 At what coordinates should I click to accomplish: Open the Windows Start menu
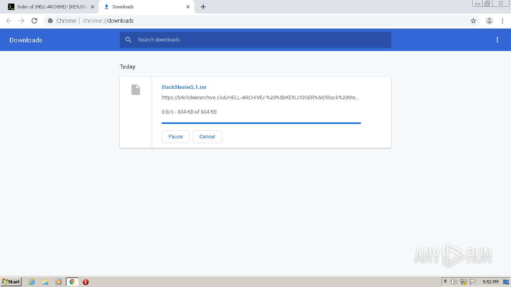(11, 282)
